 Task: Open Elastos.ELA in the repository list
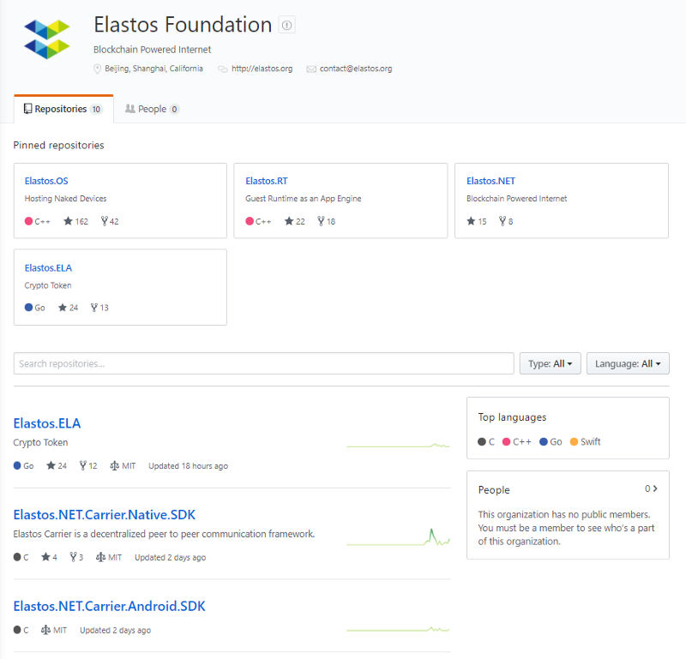pos(47,423)
